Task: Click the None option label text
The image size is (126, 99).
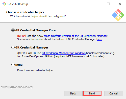Action: click(19, 65)
